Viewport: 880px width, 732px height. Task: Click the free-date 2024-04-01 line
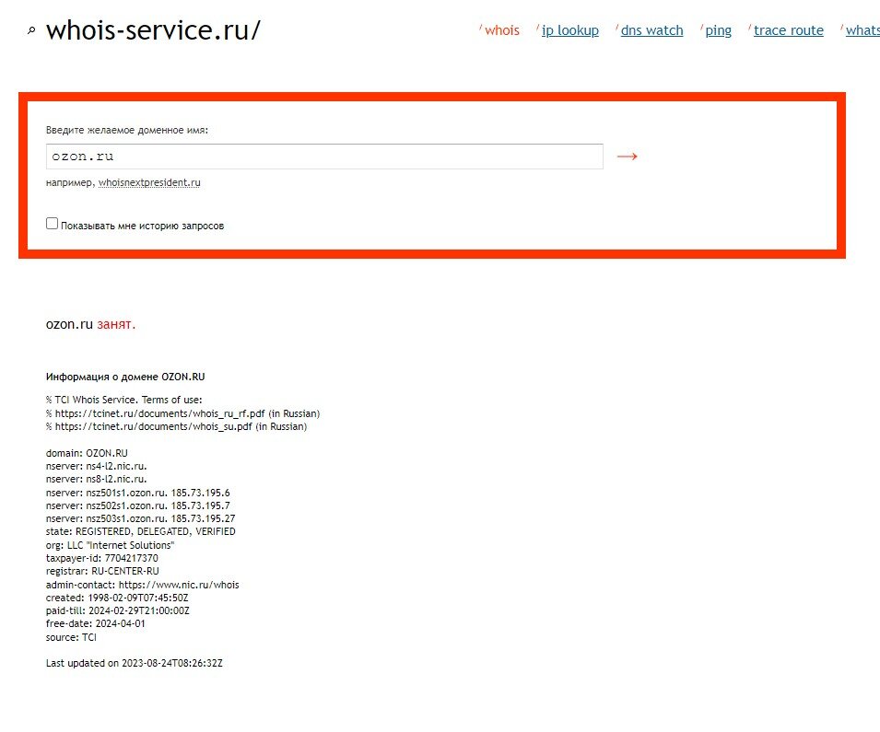tap(96, 623)
